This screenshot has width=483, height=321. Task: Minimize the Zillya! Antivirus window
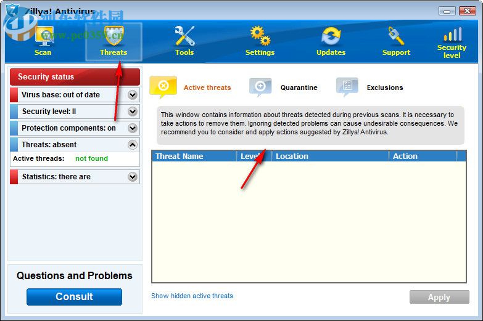pyautogui.click(x=447, y=11)
